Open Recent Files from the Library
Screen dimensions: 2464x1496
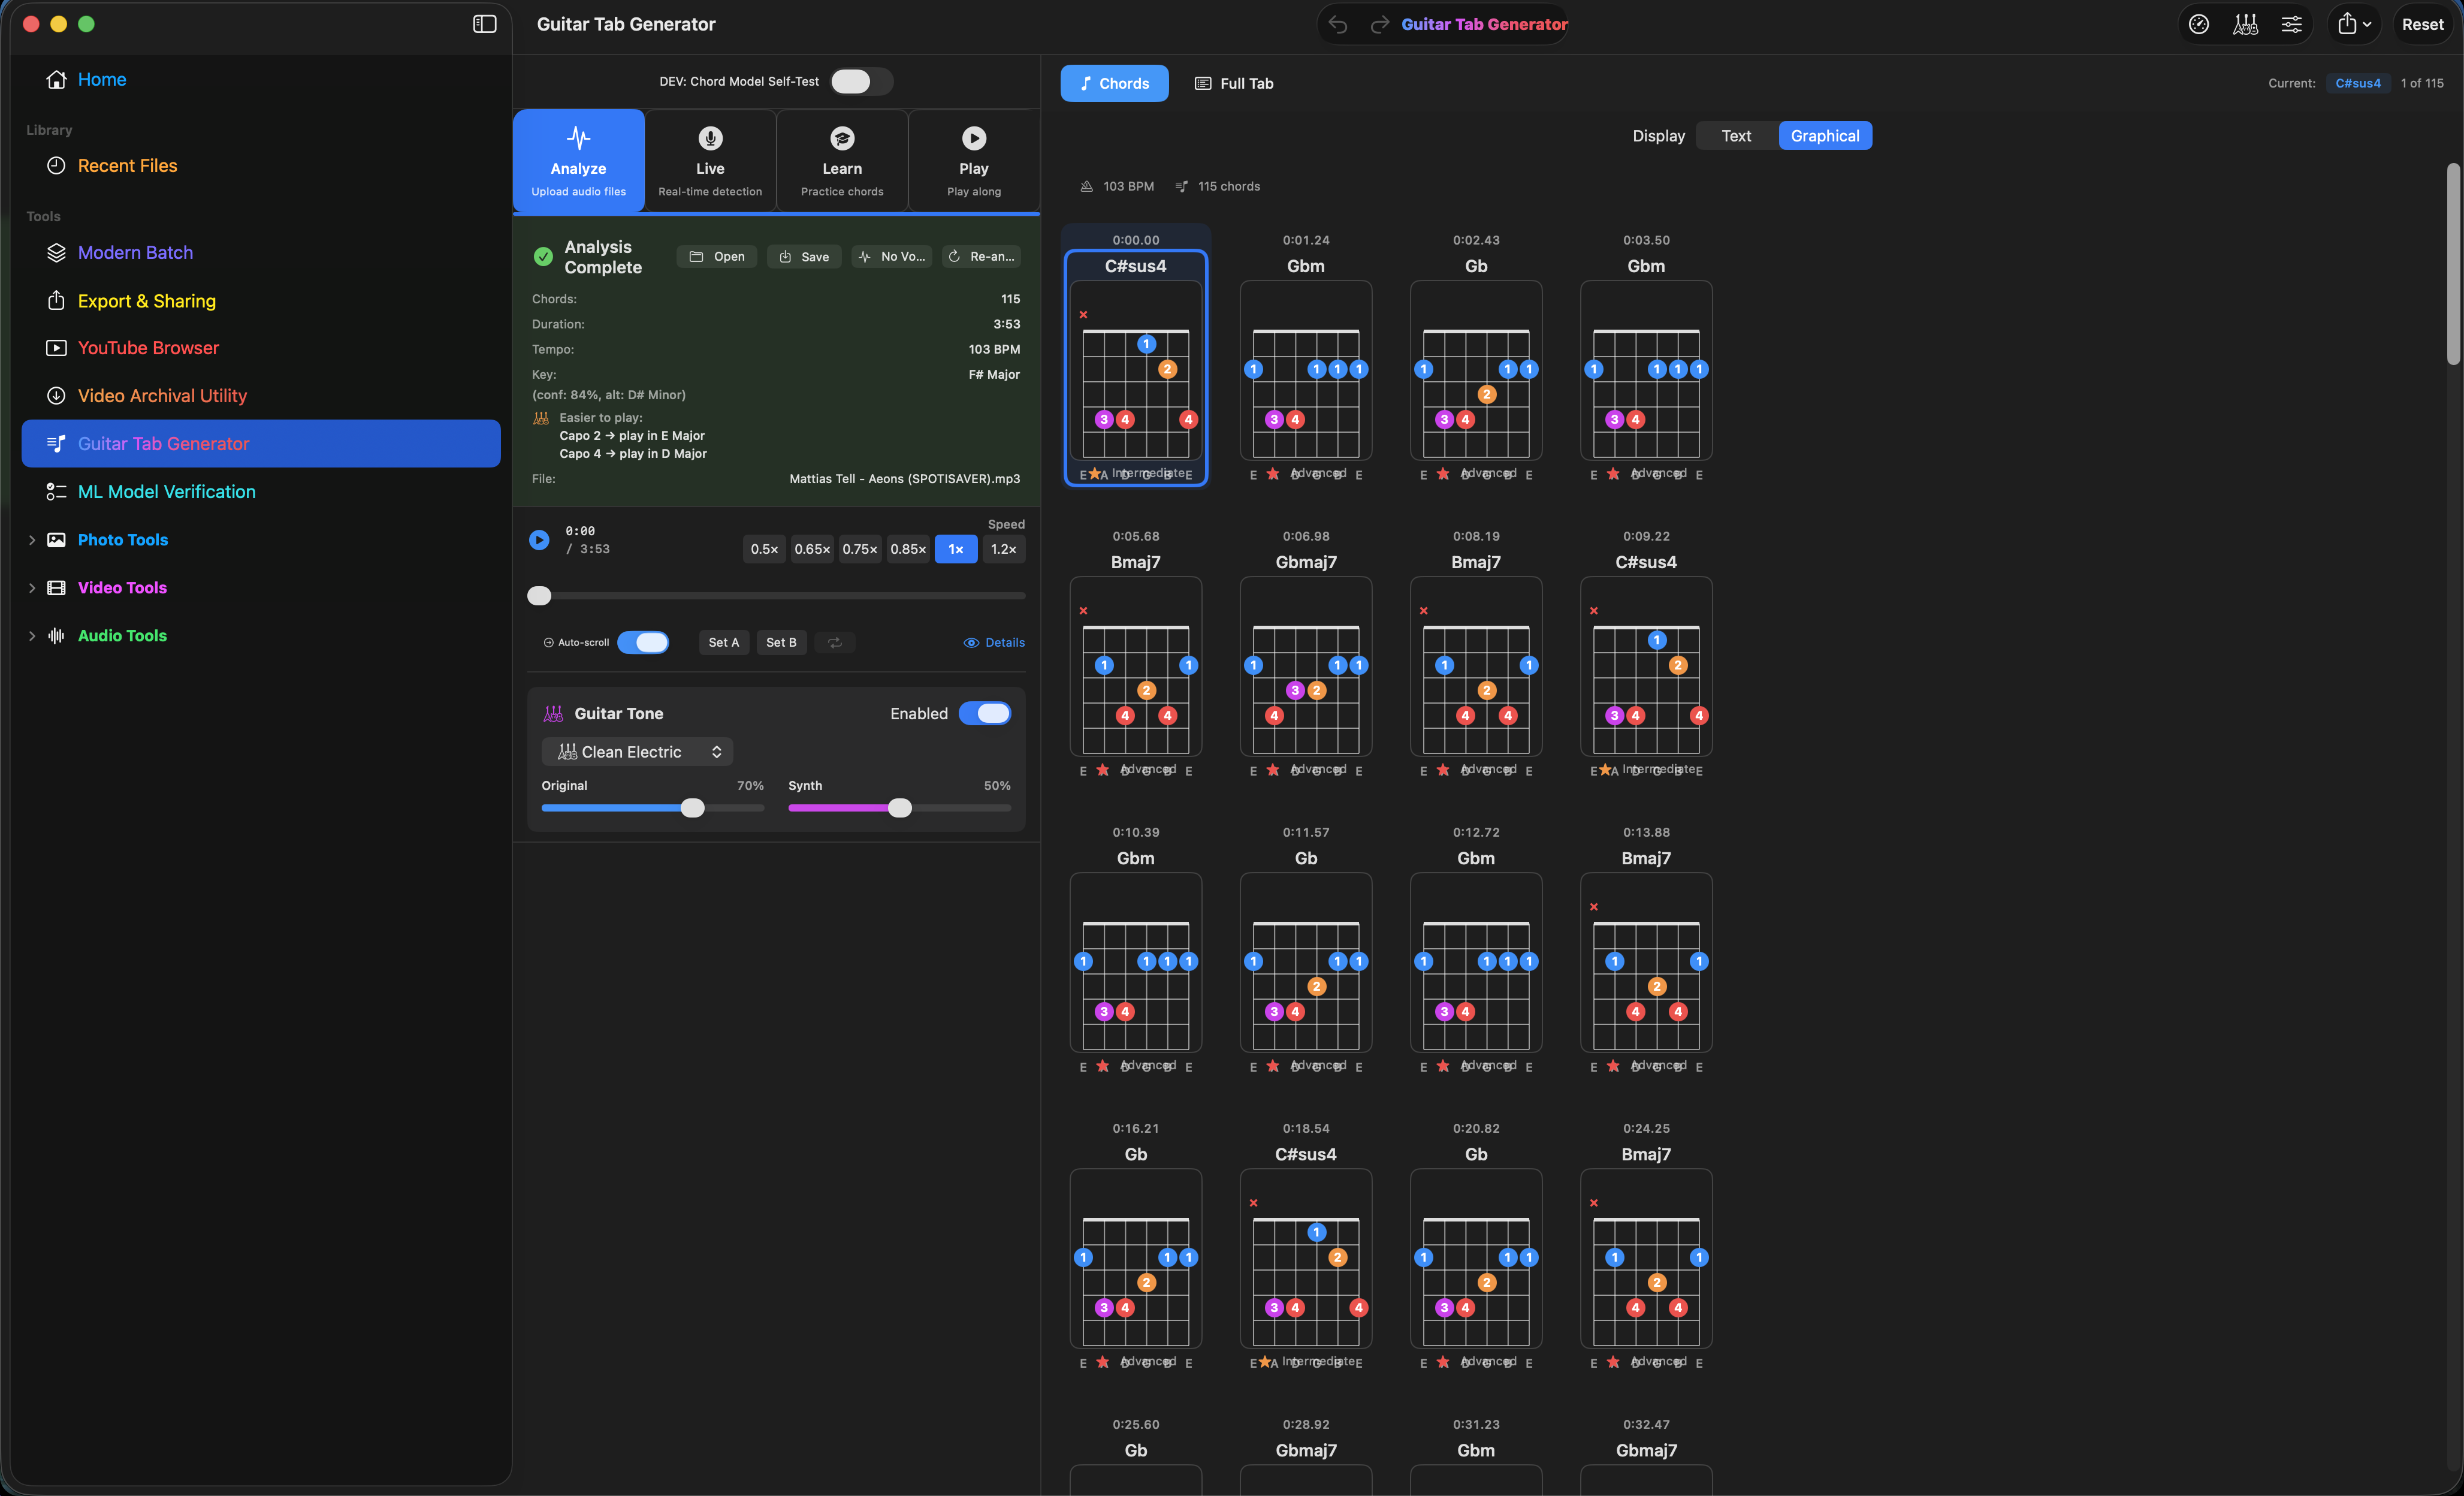pos(261,165)
